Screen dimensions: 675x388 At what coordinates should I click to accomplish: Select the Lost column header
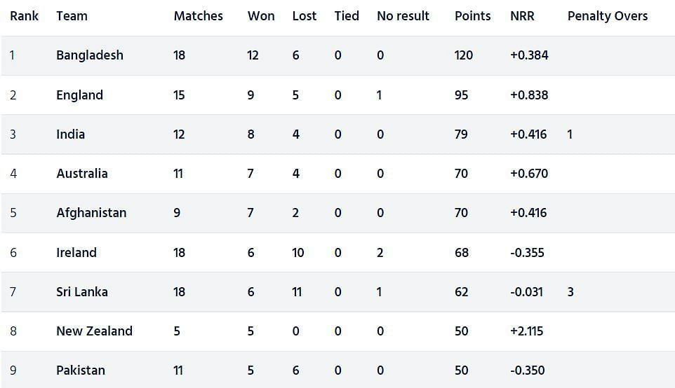click(305, 16)
